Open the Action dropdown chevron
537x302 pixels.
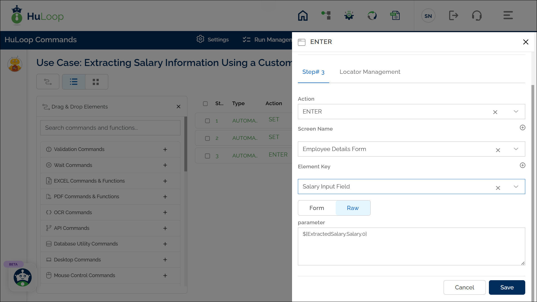516,112
